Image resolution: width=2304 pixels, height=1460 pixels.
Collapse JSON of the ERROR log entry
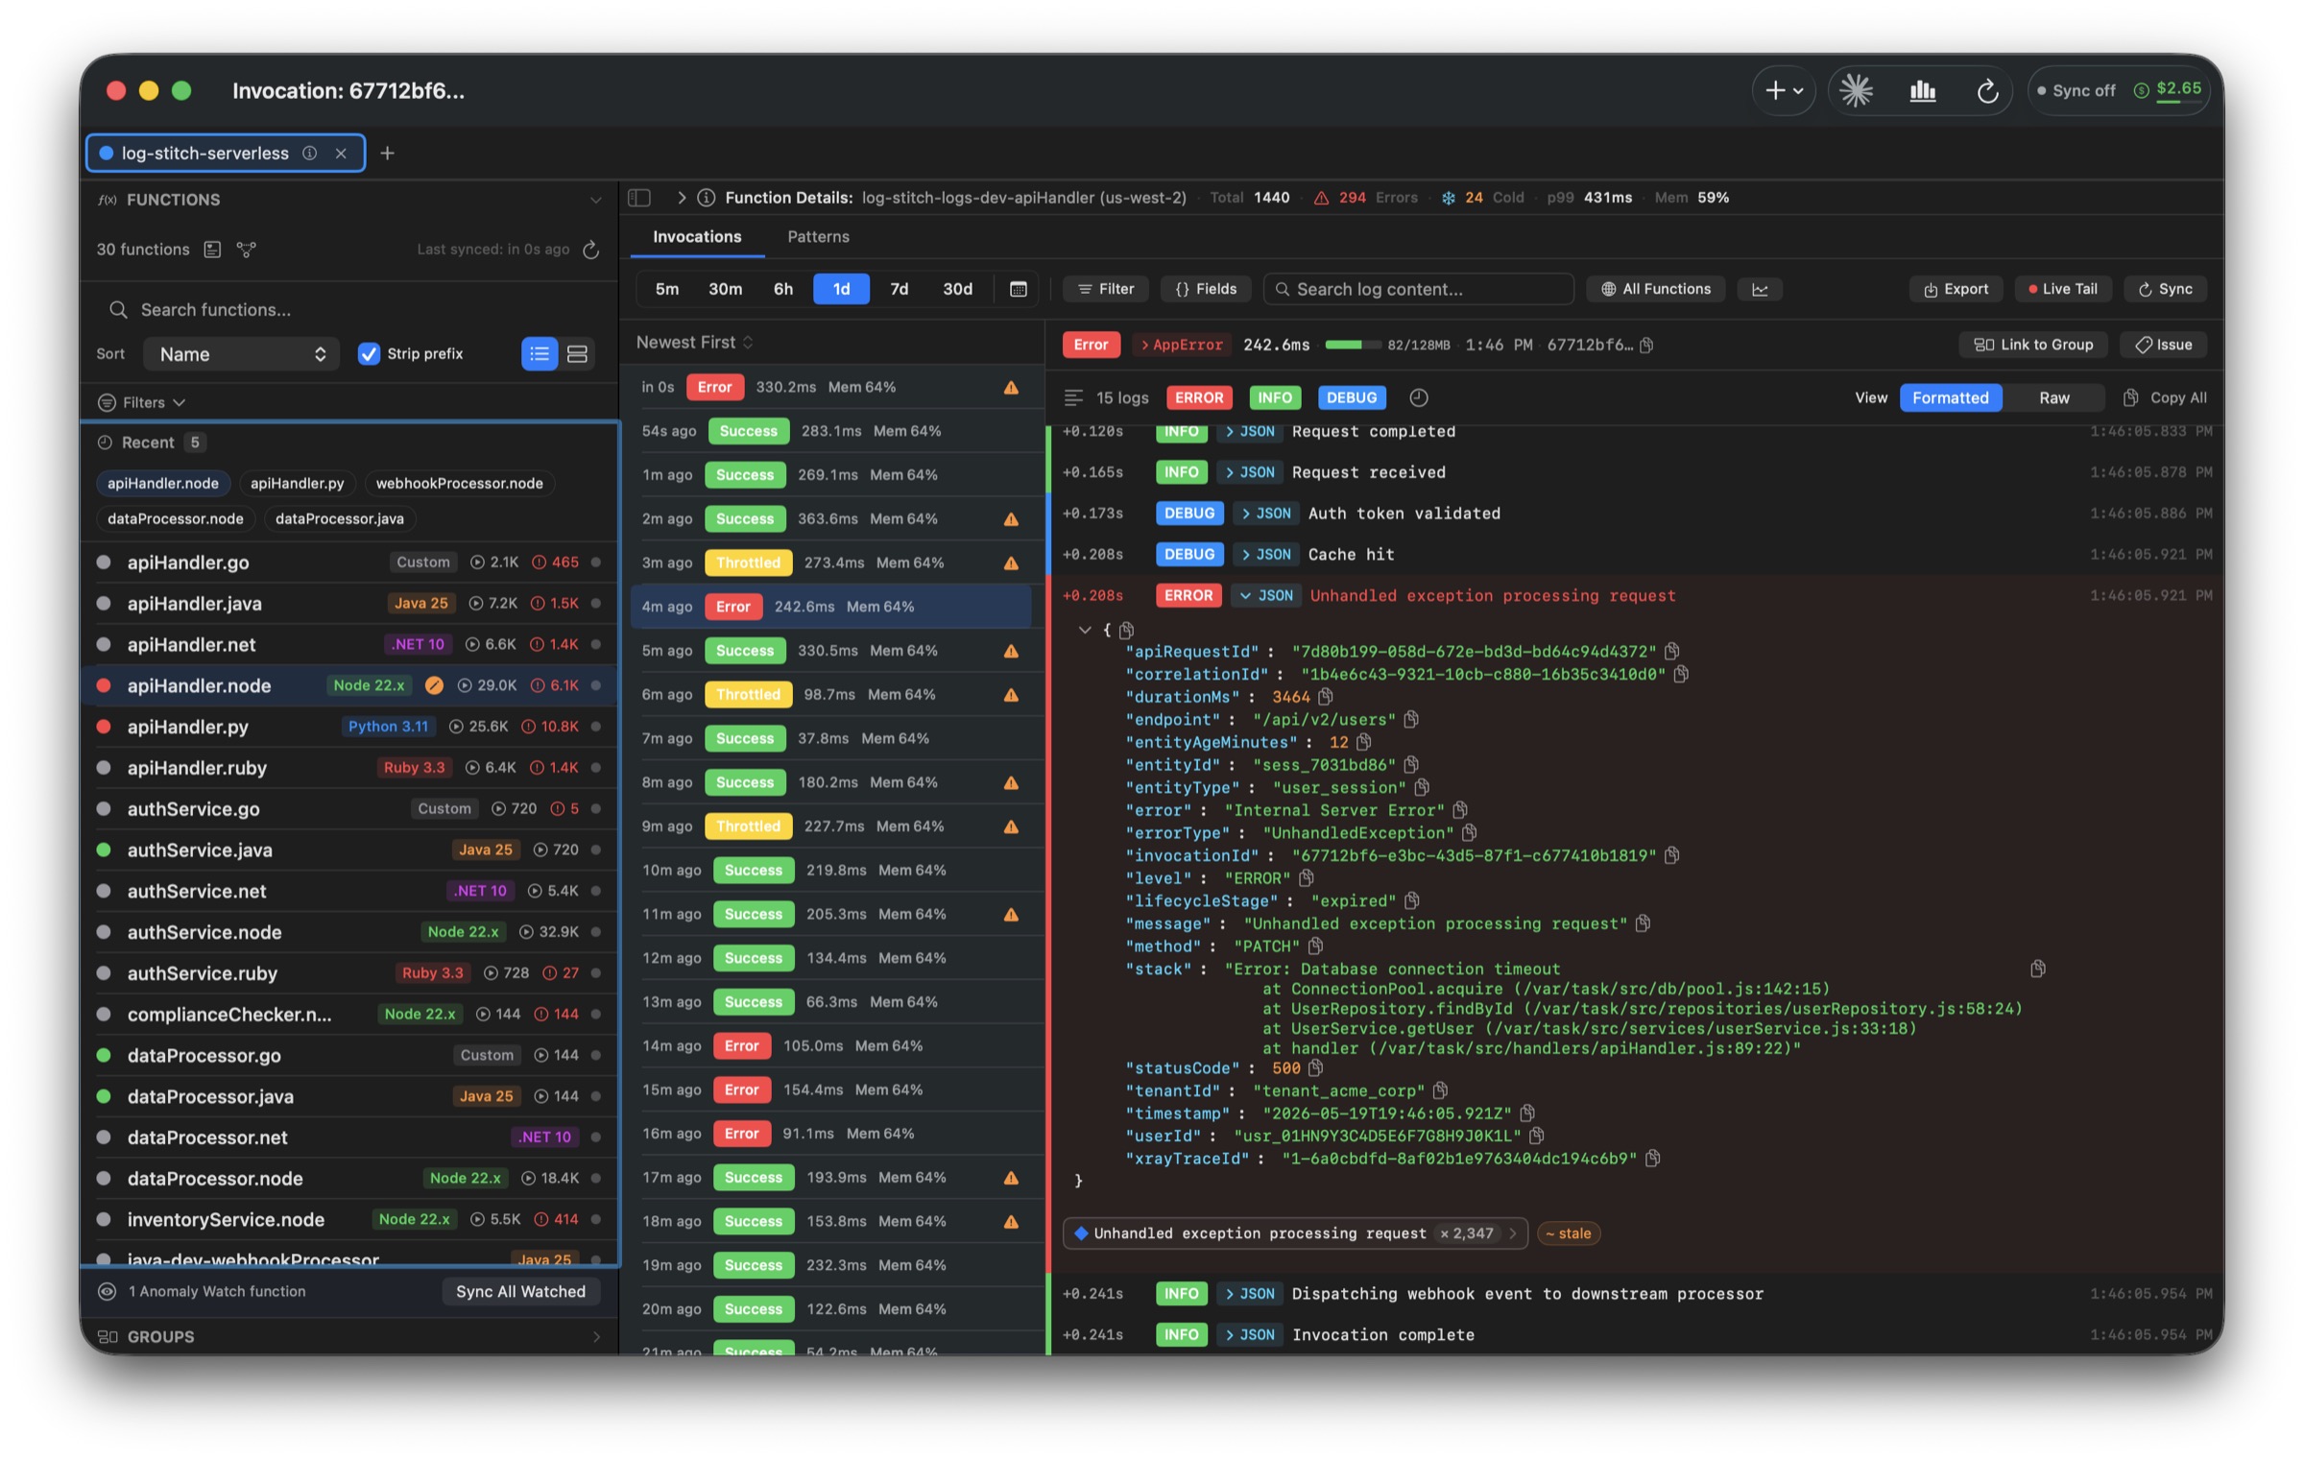tap(1266, 595)
